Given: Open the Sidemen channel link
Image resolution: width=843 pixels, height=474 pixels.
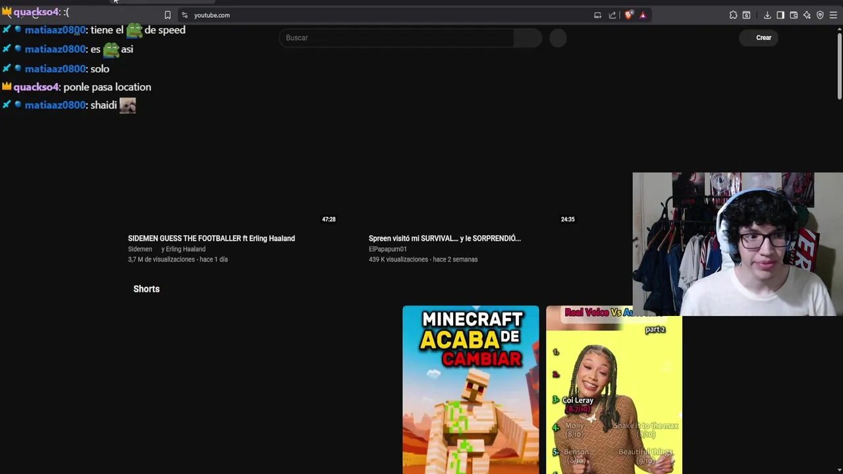Looking at the screenshot, I should 140,249.
